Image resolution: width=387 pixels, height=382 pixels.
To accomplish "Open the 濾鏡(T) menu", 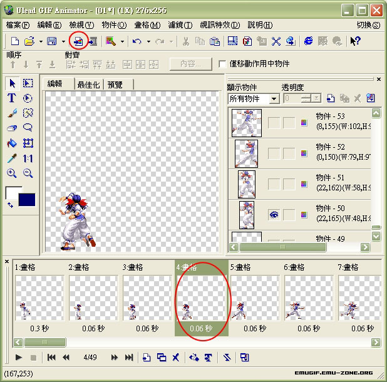I will pyautogui.click(x=180, y=25).
